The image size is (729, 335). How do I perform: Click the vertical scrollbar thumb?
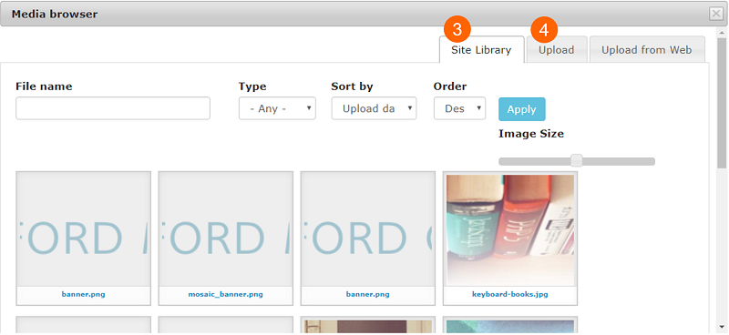pyautogui.click(x=722, y=103)
